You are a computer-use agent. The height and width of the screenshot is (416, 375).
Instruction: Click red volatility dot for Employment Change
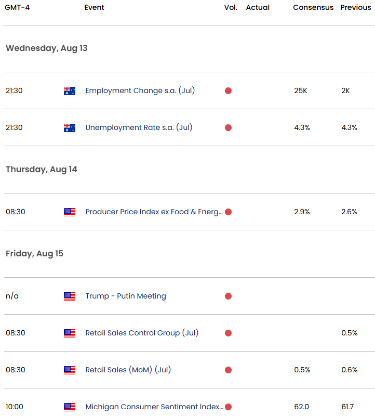[x=228, y=90]
